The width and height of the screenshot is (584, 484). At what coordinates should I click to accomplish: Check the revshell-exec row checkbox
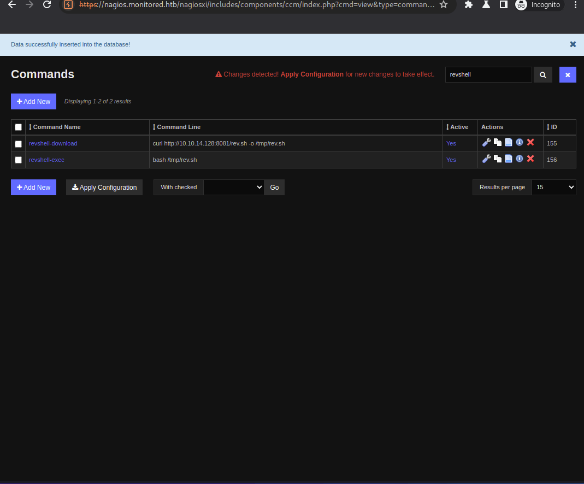tap(18, 160)
